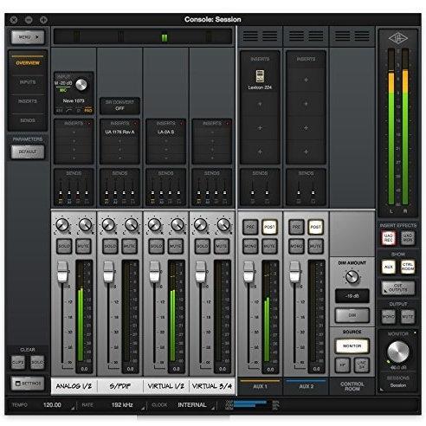The height and width of the screenshot is (426, 426).
Task: Click AUX 1 column header grille icon
Action: tap(260, 36)
